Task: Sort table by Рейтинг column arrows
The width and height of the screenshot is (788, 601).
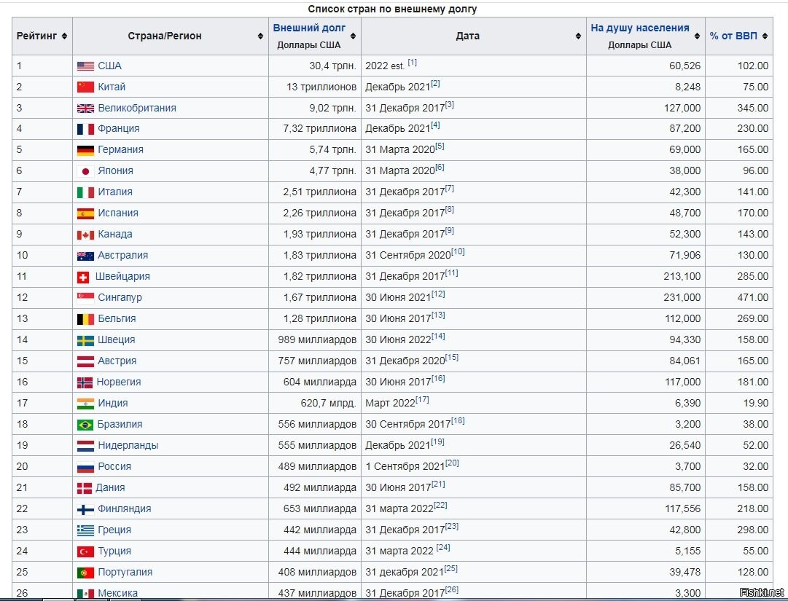Action: [65, 36]
